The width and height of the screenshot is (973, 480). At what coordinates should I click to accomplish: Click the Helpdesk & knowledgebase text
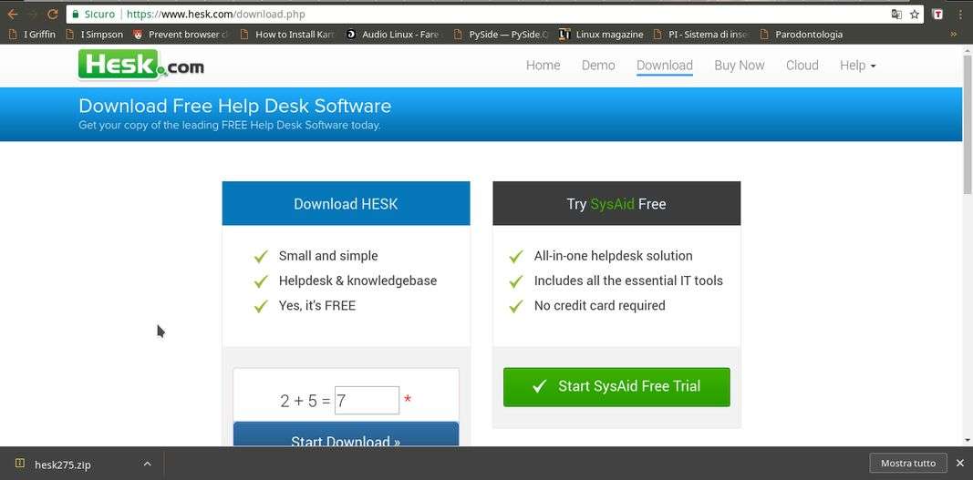pyautogui.click(x=357, y=281)
